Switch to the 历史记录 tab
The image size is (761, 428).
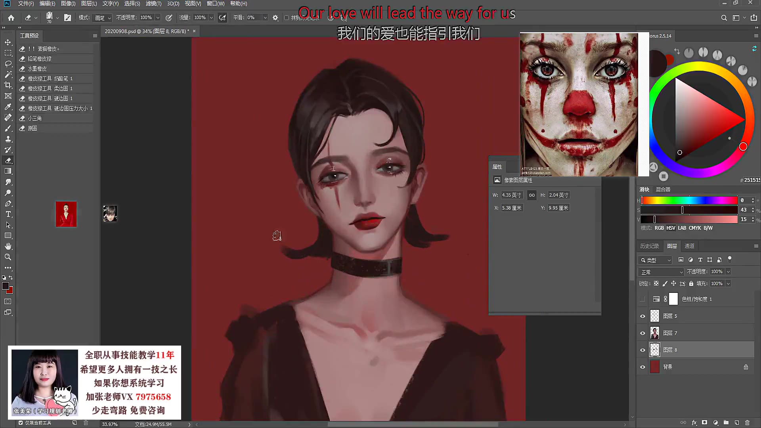tap(649, 246)
